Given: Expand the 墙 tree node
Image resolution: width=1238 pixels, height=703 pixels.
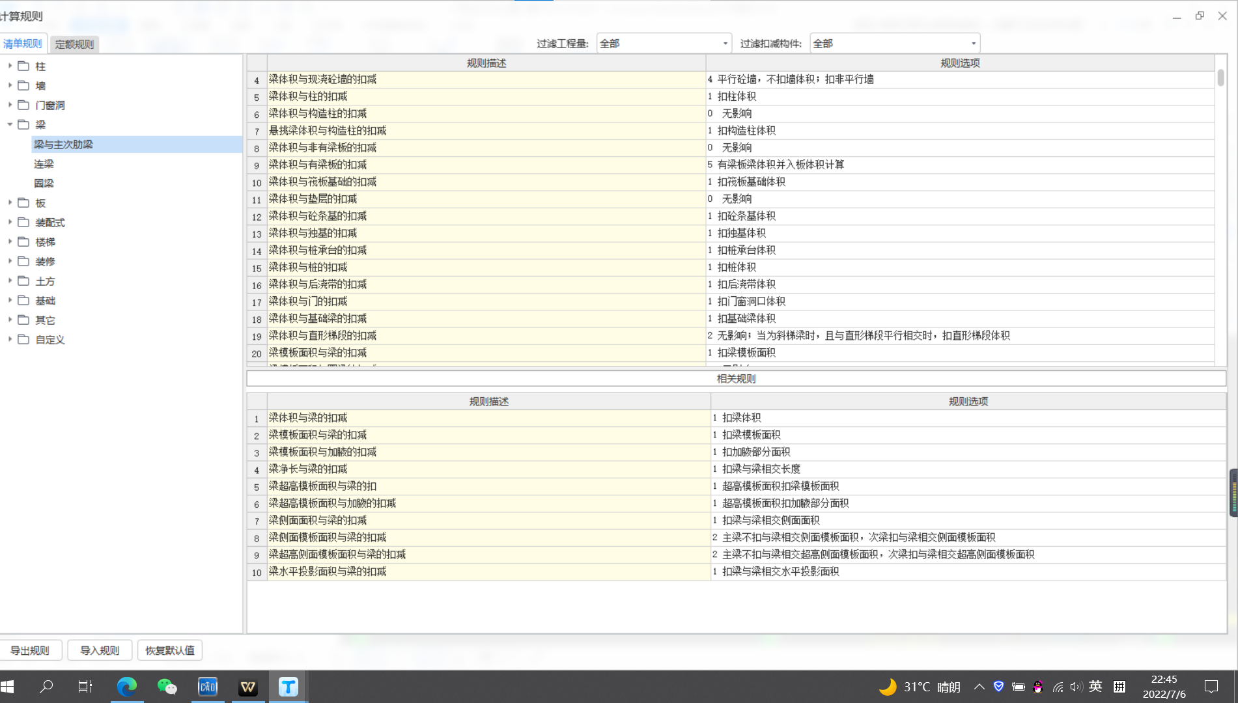Looking at the screenshot, I should (x=10, y=85).
